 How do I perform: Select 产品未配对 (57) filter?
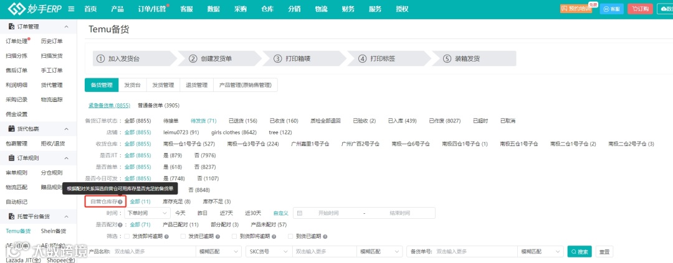pyautogui.click(x=269, y=224)
